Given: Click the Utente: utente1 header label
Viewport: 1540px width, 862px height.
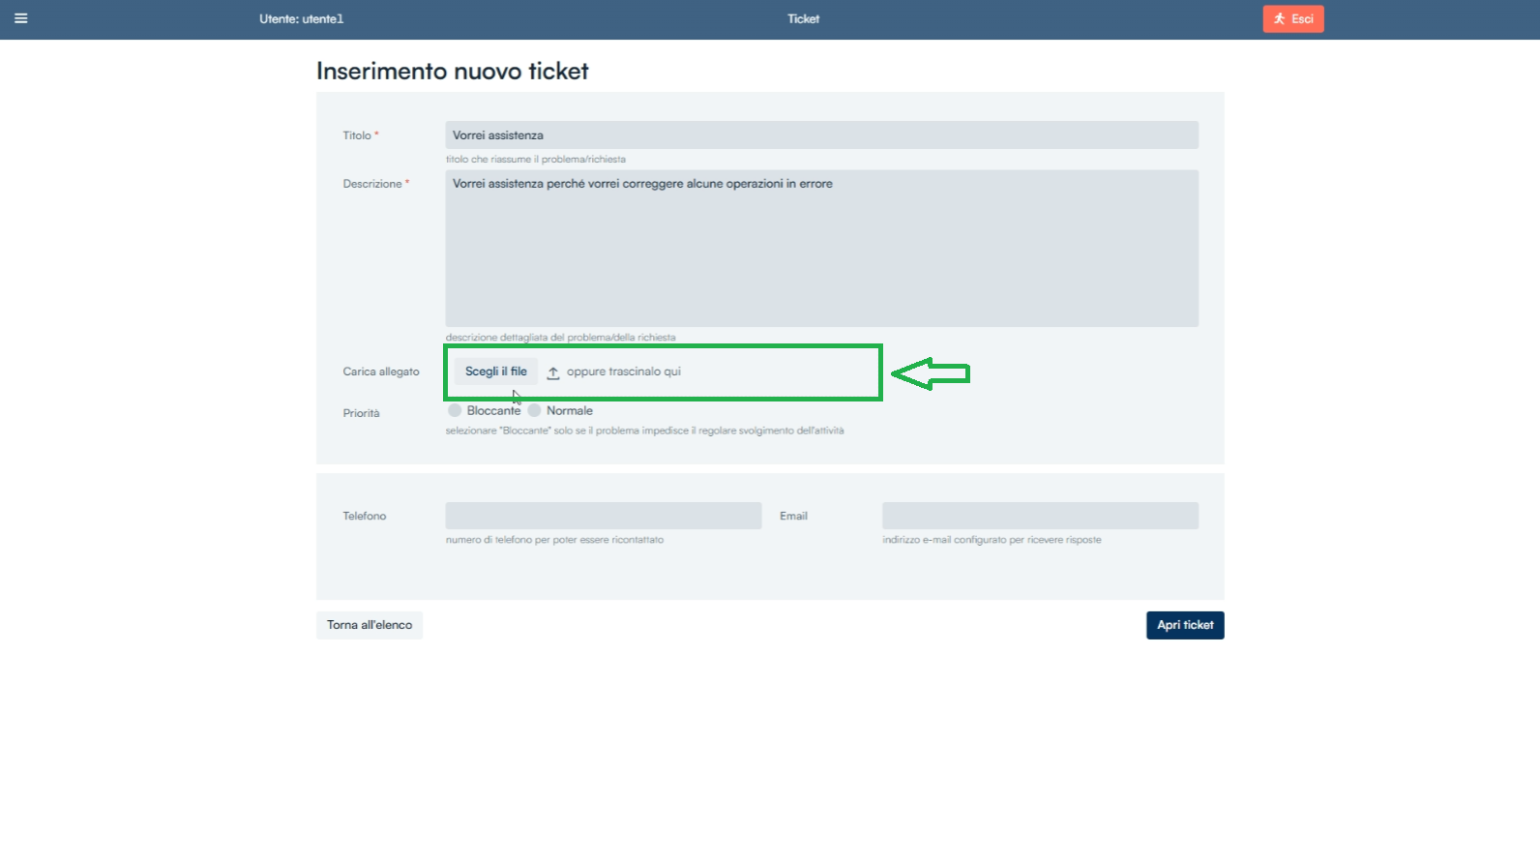Looking at the screenshot, I should 302,18.
